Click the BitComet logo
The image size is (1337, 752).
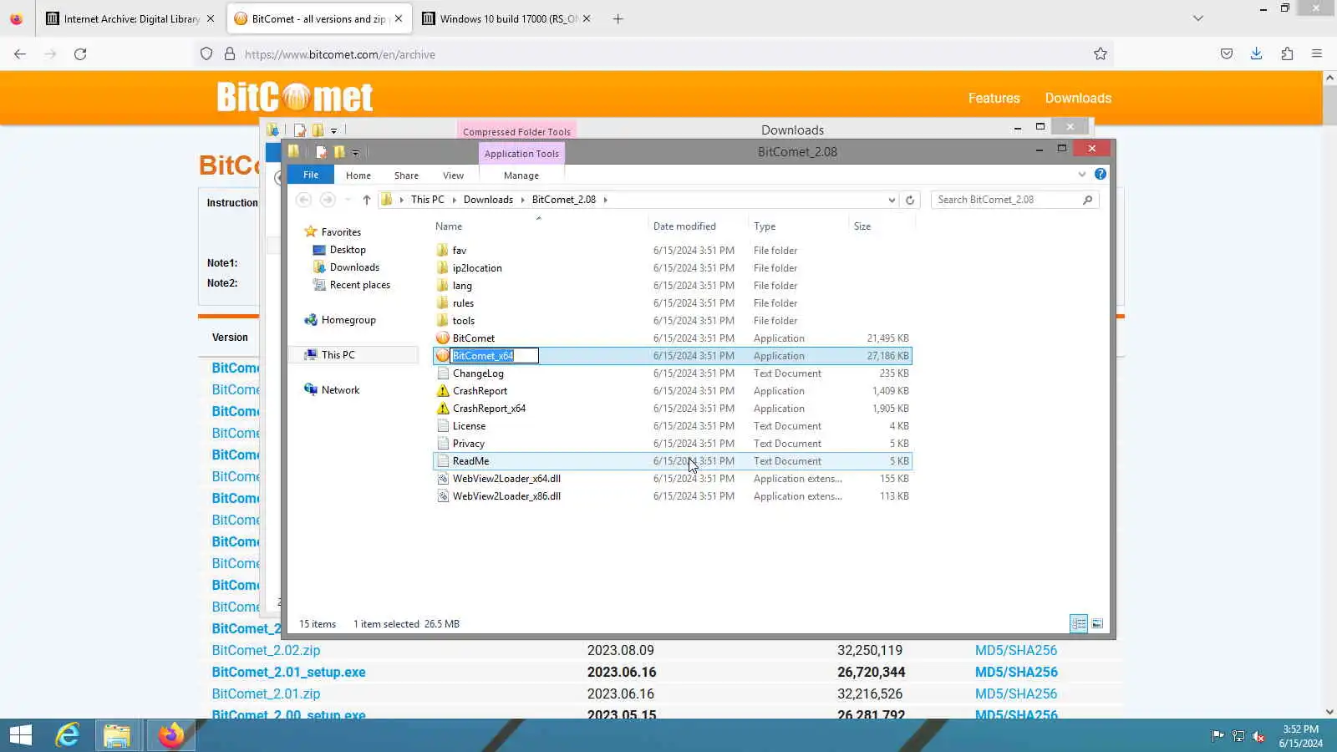295,97
